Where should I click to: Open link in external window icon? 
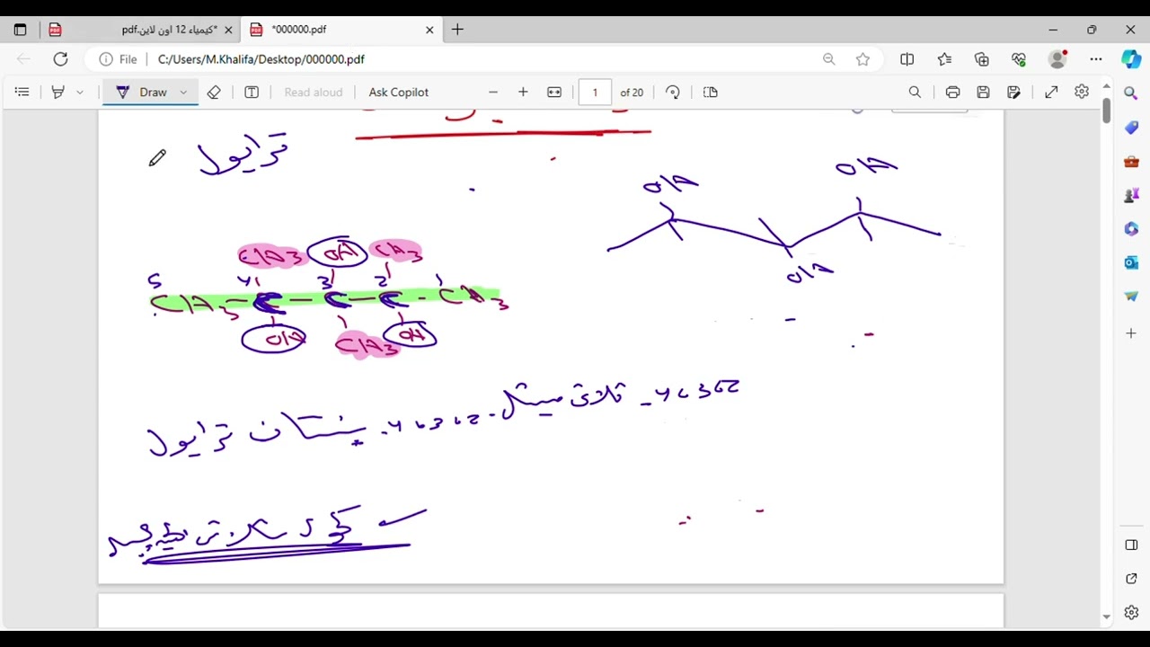point(1131,579)
